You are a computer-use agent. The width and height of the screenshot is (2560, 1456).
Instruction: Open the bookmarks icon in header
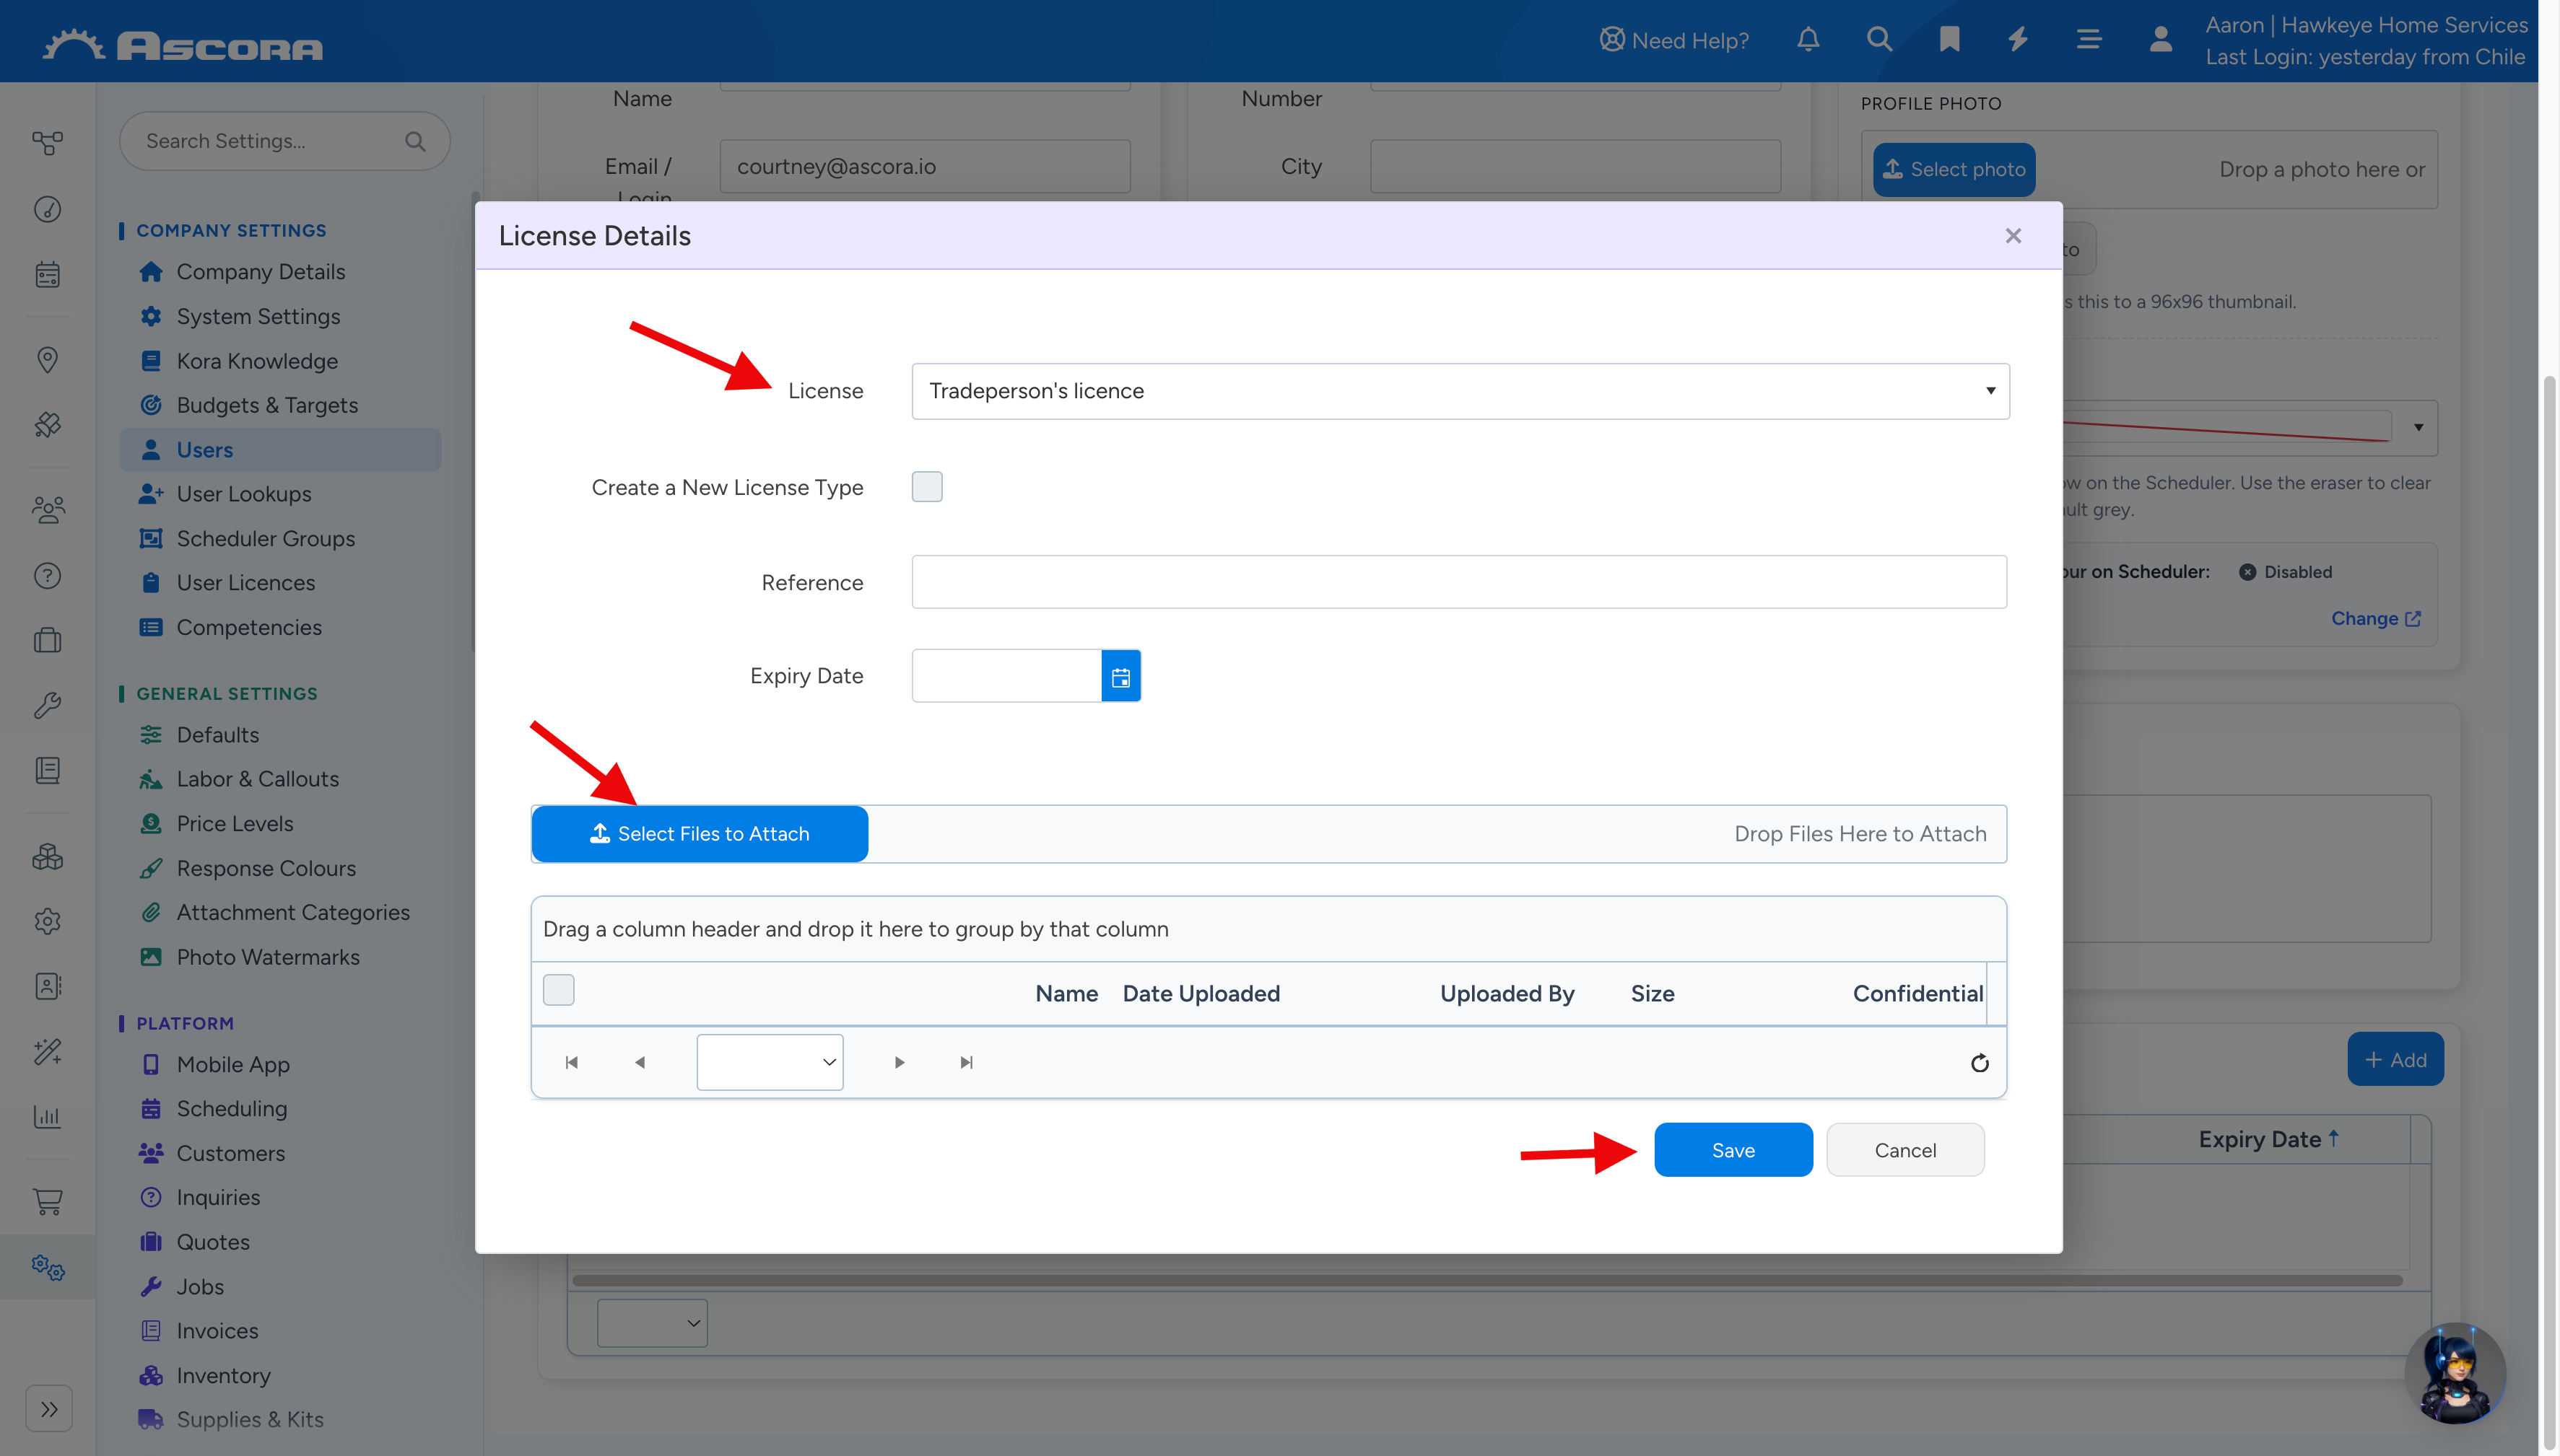coord(1949,40)
